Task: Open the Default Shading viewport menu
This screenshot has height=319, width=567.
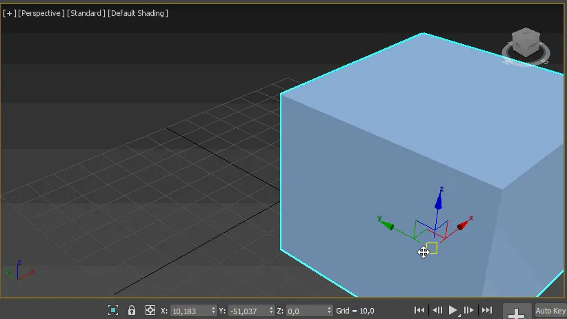Action: [138, 13]
